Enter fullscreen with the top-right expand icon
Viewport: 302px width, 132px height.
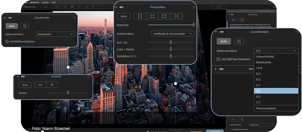click(274, 7)
